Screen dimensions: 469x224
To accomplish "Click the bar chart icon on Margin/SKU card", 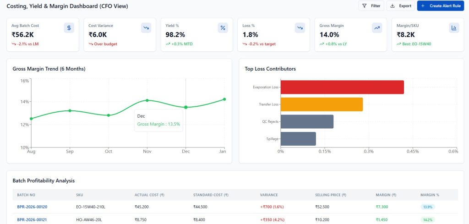I will 454,28.
